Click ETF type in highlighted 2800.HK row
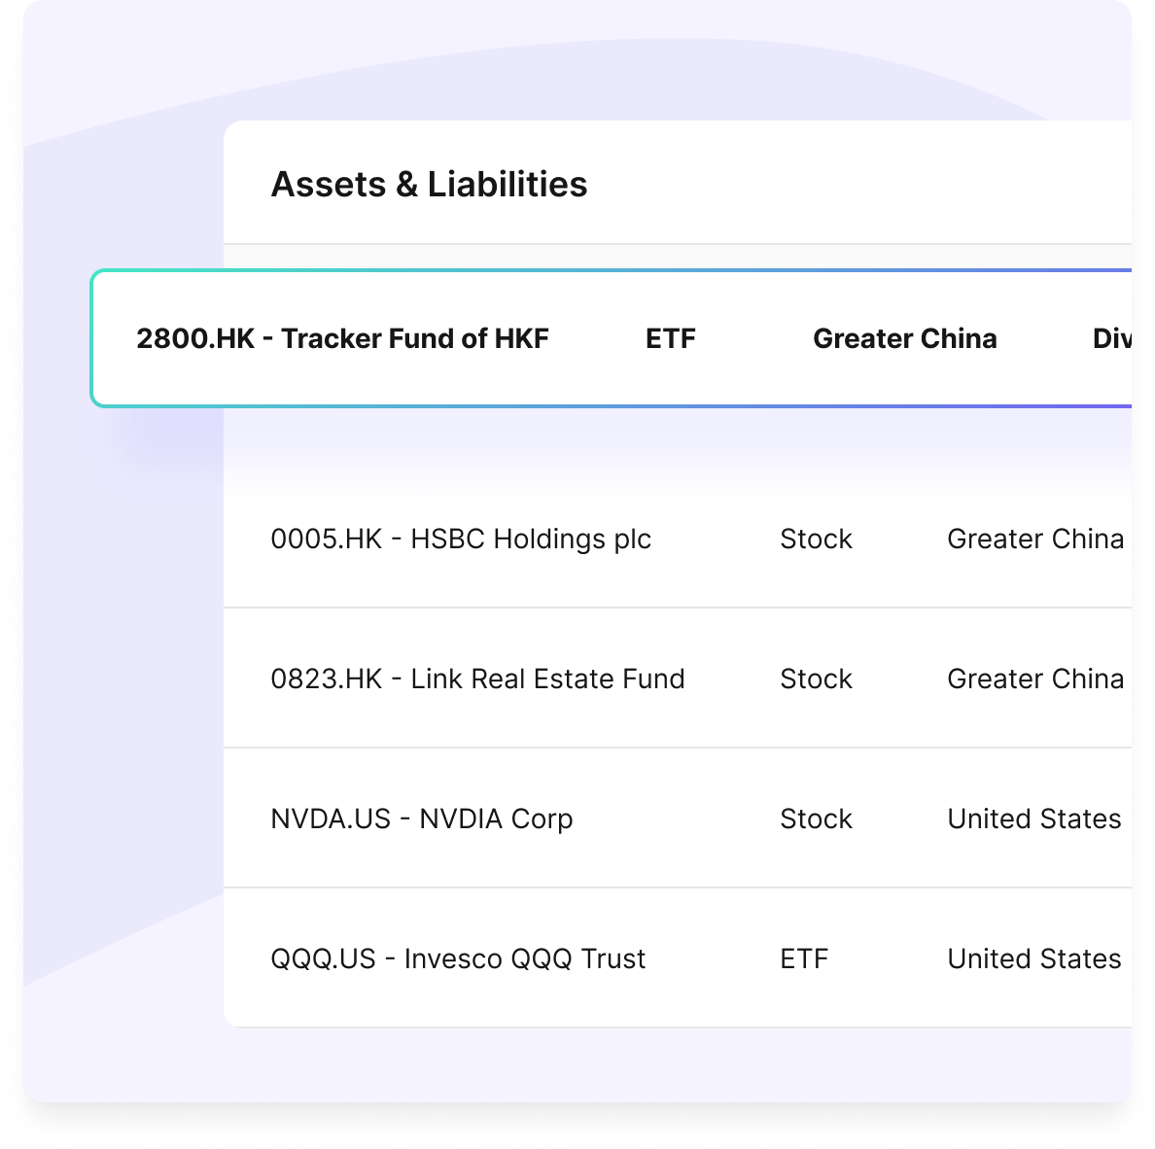 (670, 339)
